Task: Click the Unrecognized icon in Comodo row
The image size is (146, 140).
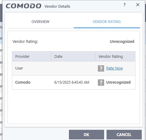Action: pyautogui.click(x=101, y=83)
